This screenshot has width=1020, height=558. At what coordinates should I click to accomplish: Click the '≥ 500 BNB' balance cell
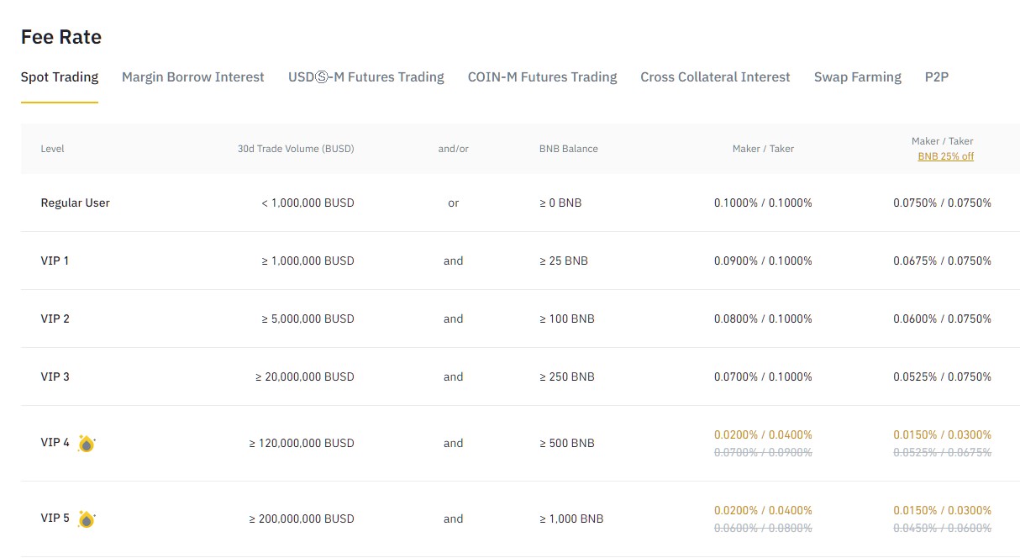tap(567, 443)
